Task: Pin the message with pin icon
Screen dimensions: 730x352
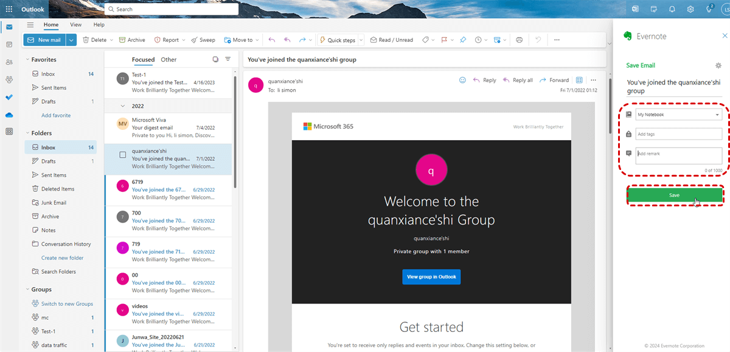Action: coord(463,40)
